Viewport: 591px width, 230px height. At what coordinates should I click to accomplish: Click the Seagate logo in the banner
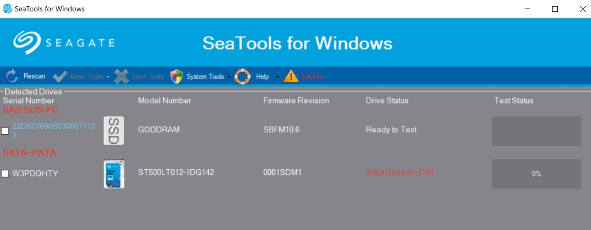(64, 43)
